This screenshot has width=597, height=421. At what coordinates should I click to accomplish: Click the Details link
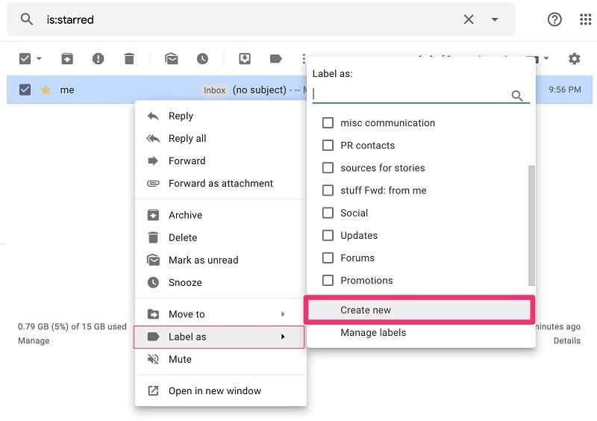[x=567, y=340]
